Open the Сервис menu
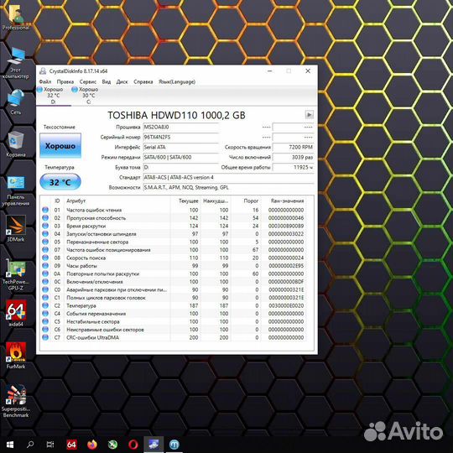This screenshot has width=453, height=453. coord(88,81)
